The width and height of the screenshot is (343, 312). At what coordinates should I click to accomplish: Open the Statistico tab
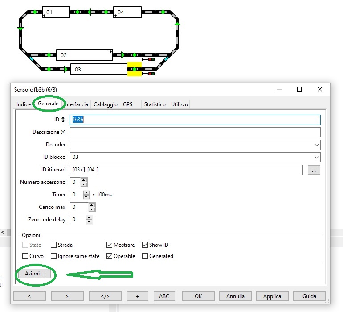pyautogui.click(x=155, y=104)
